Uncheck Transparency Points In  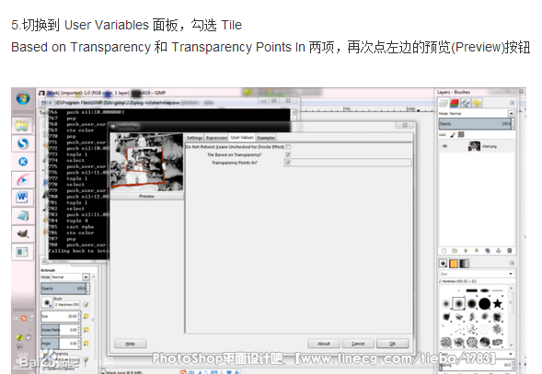288,163
